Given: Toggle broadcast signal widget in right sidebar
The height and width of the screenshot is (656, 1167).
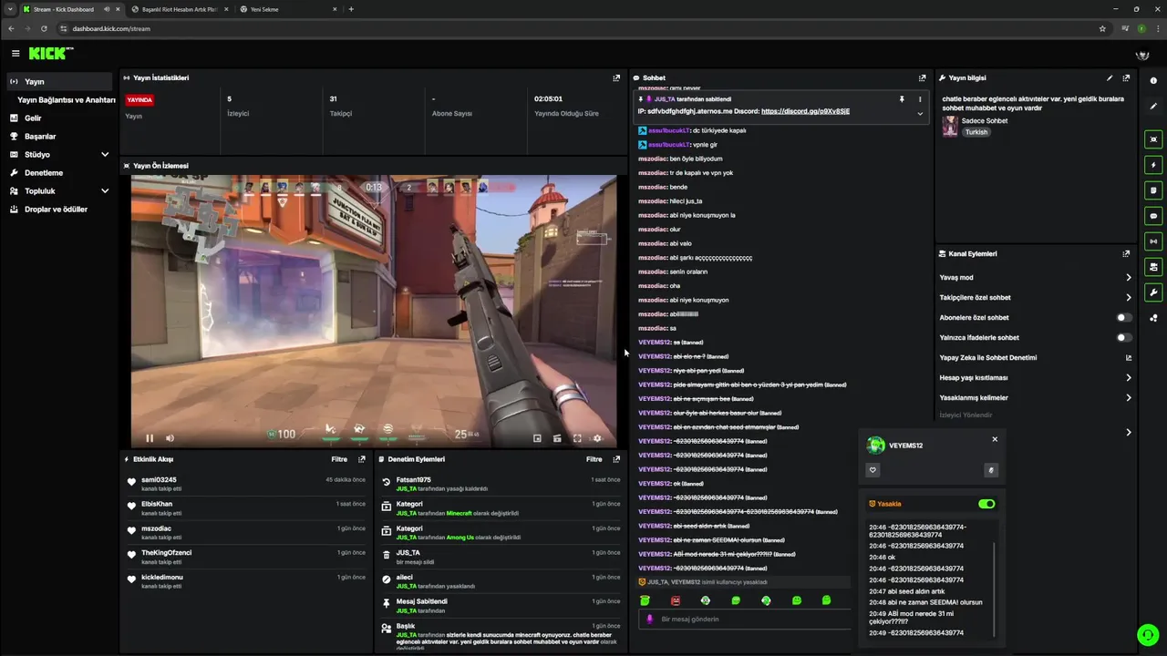Looking at the screenshot, I should pyautogui.click(x=1153, y=241).
